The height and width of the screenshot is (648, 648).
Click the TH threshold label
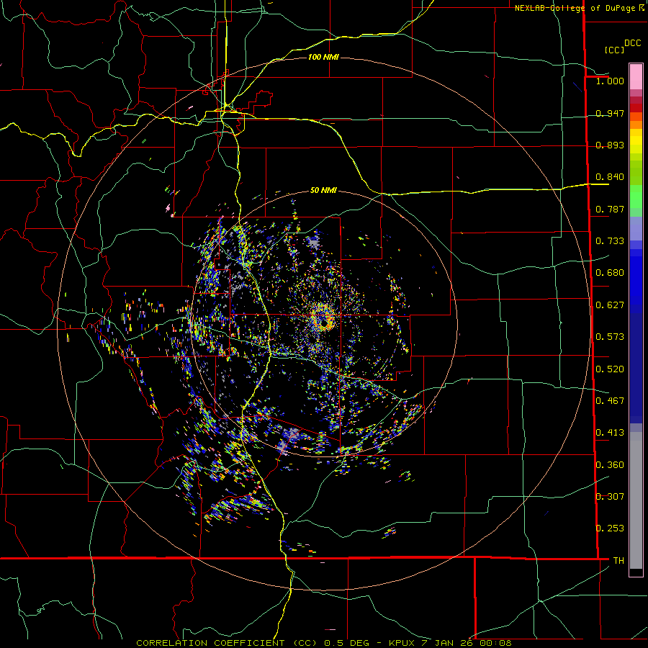(x=618, y=561)
